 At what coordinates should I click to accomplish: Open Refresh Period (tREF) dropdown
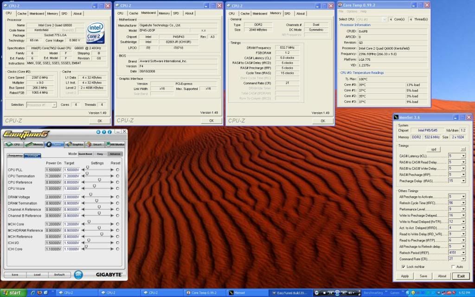tap(463, 252)
